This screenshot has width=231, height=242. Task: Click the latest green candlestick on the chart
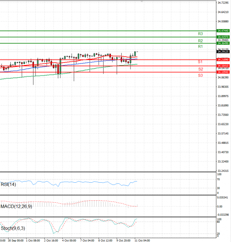135,54
